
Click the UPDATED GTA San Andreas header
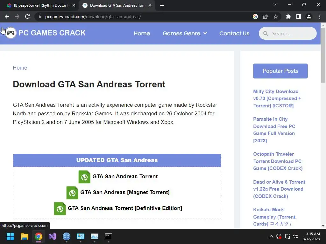point(117,160)
